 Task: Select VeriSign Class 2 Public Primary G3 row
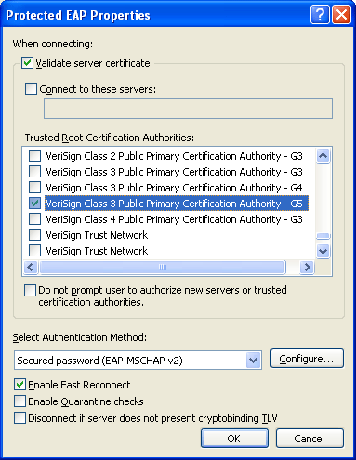coord(174,156)
